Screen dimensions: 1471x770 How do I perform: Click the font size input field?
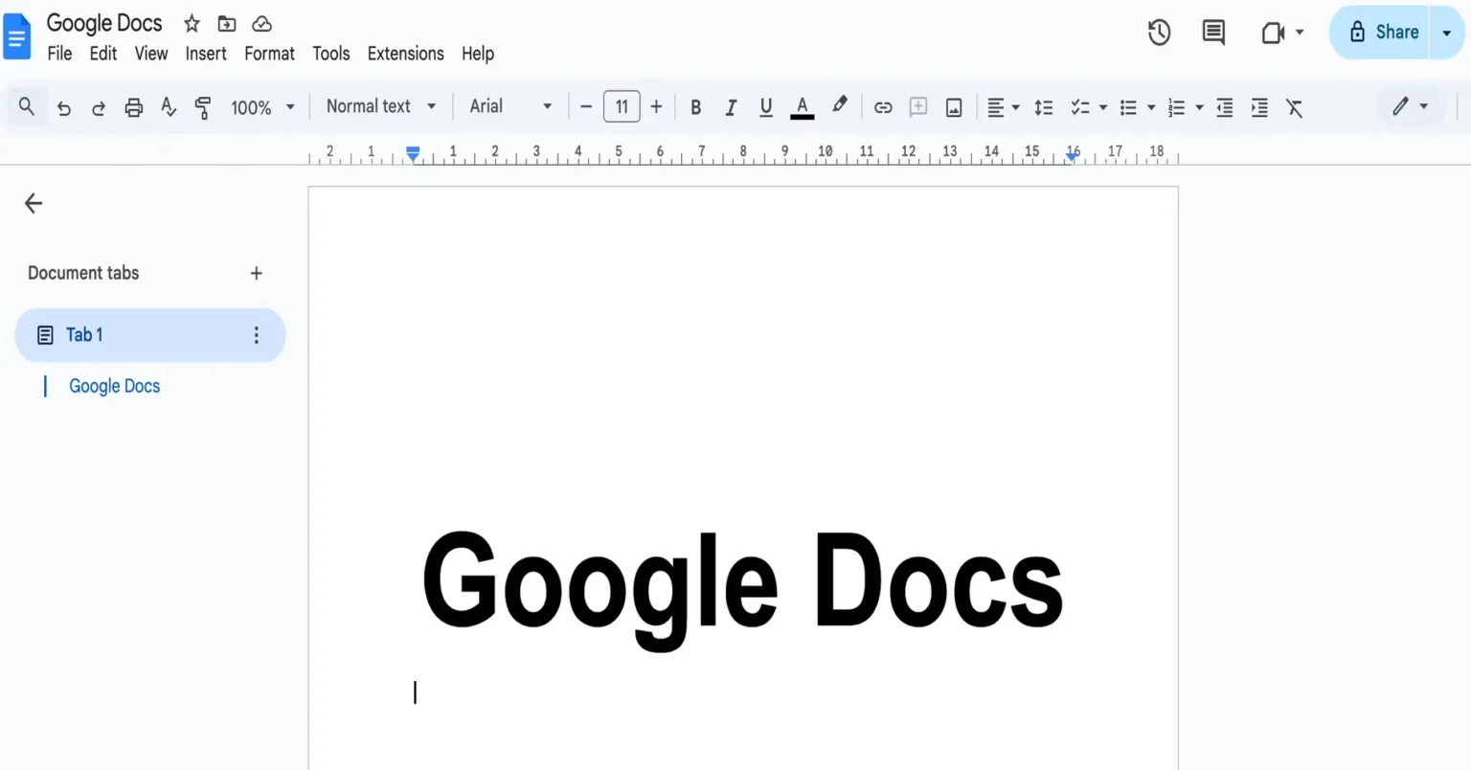[621, 106]
